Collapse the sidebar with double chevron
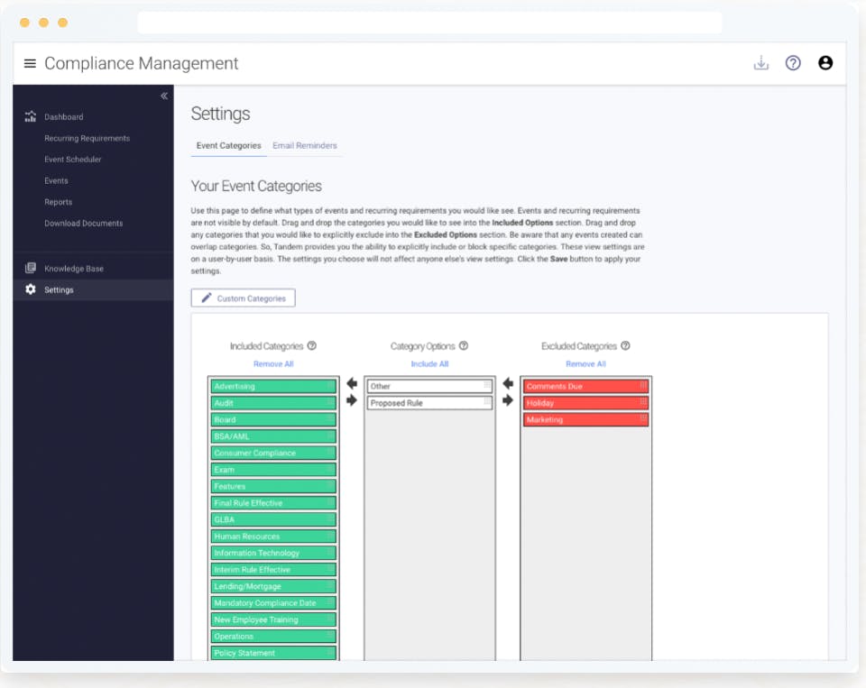Viewport: 866px width, 688px height. (164, 96)
